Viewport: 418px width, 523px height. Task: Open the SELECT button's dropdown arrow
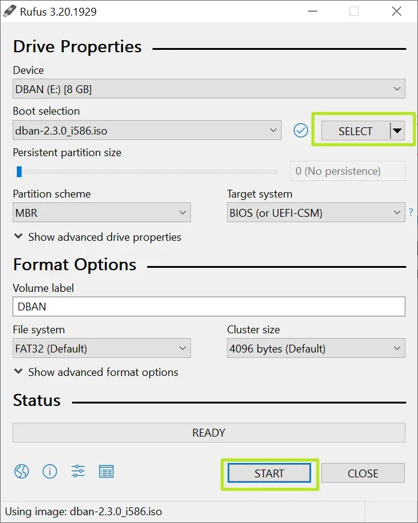point(397,131)
